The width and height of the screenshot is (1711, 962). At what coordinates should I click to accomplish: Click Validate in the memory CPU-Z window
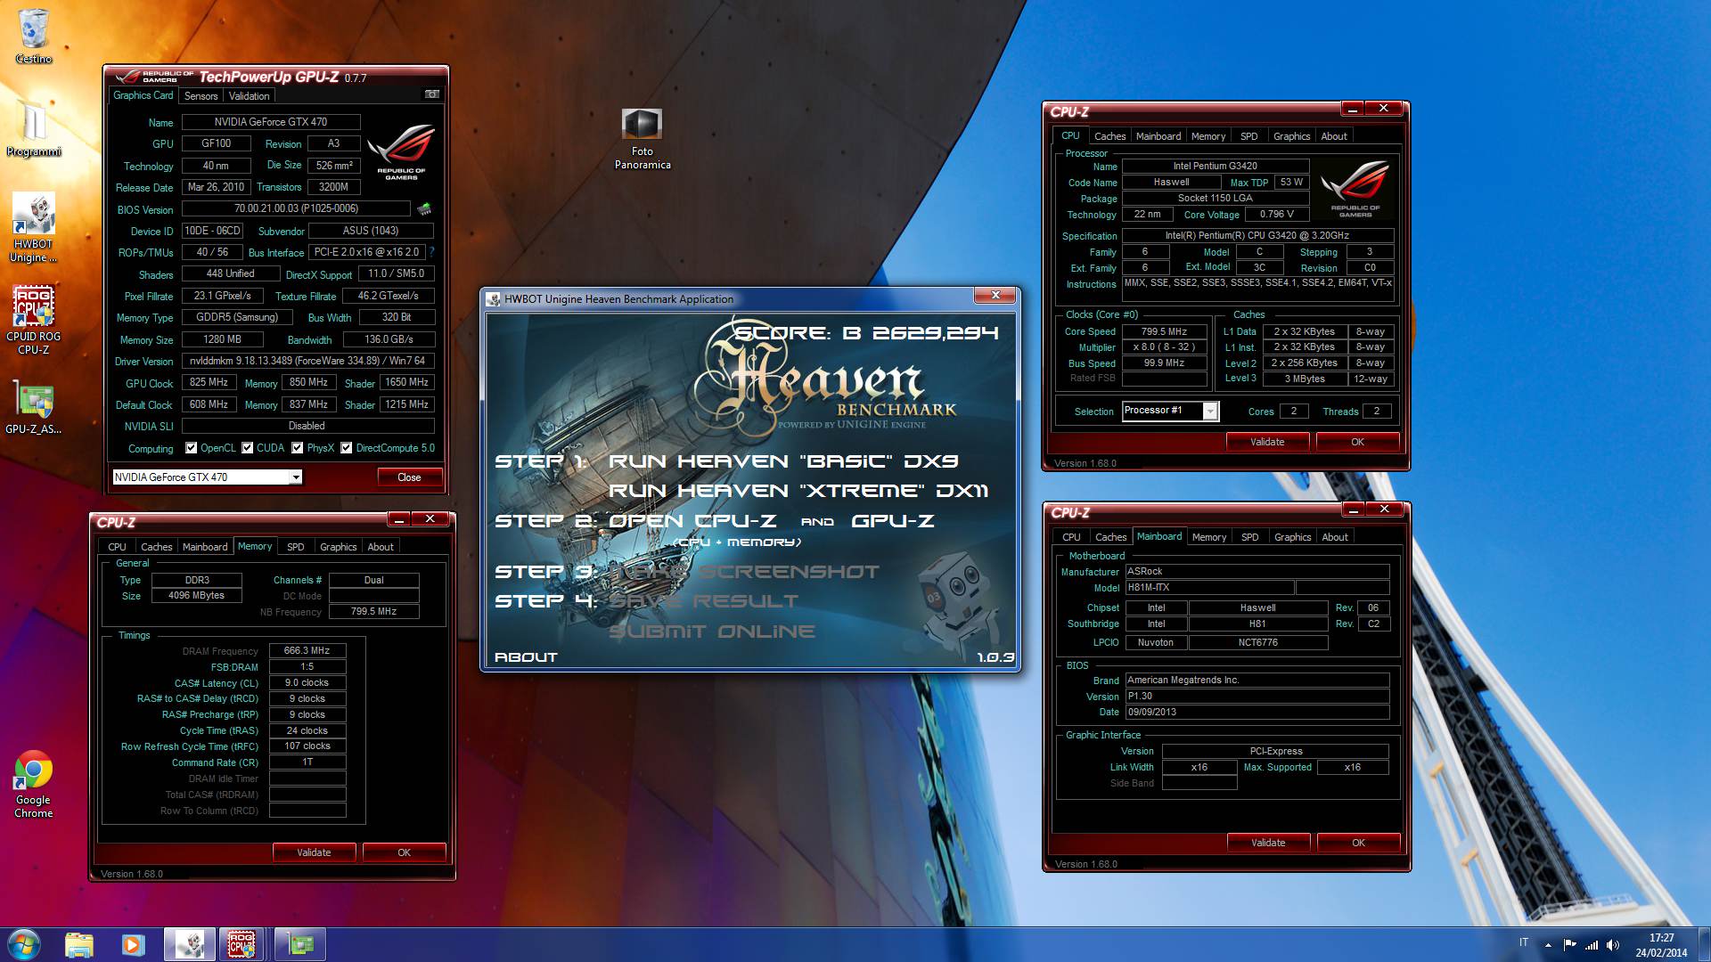pos(314,852)
